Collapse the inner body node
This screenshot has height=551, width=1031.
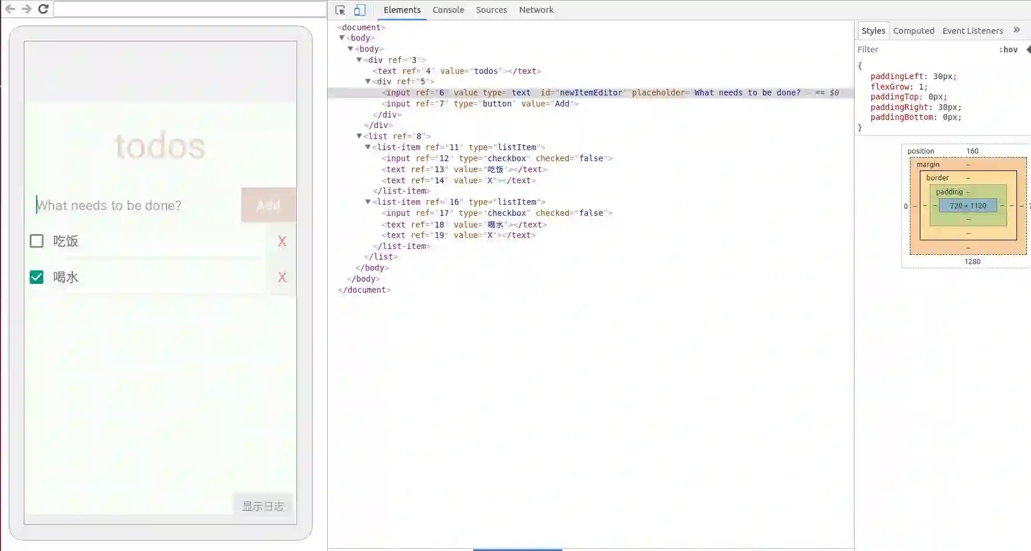(x=350, y=49)
